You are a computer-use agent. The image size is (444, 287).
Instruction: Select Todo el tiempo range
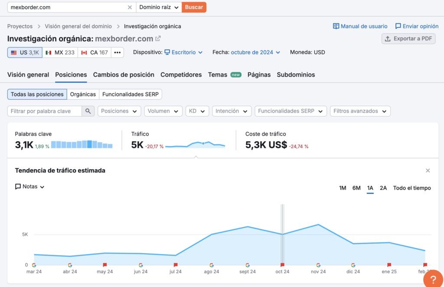(412, 188)
